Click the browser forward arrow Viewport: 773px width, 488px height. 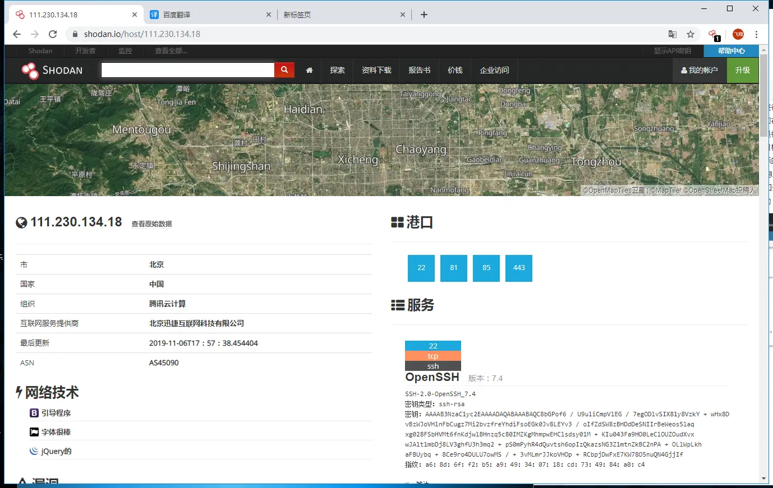tap(35, 34)
